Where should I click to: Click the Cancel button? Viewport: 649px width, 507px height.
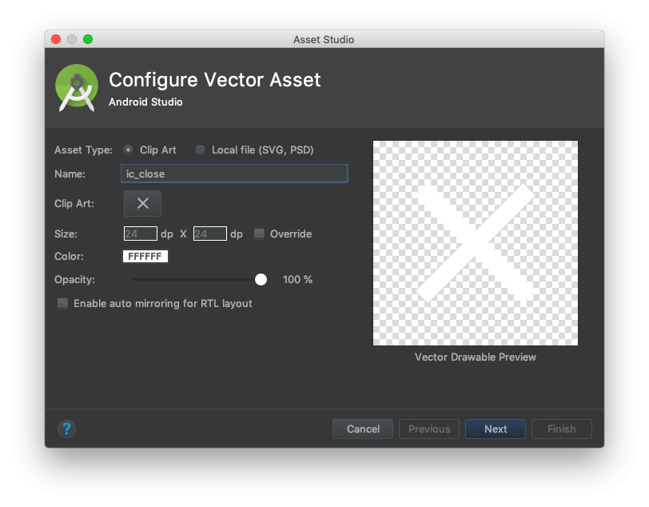click(363, 429)
